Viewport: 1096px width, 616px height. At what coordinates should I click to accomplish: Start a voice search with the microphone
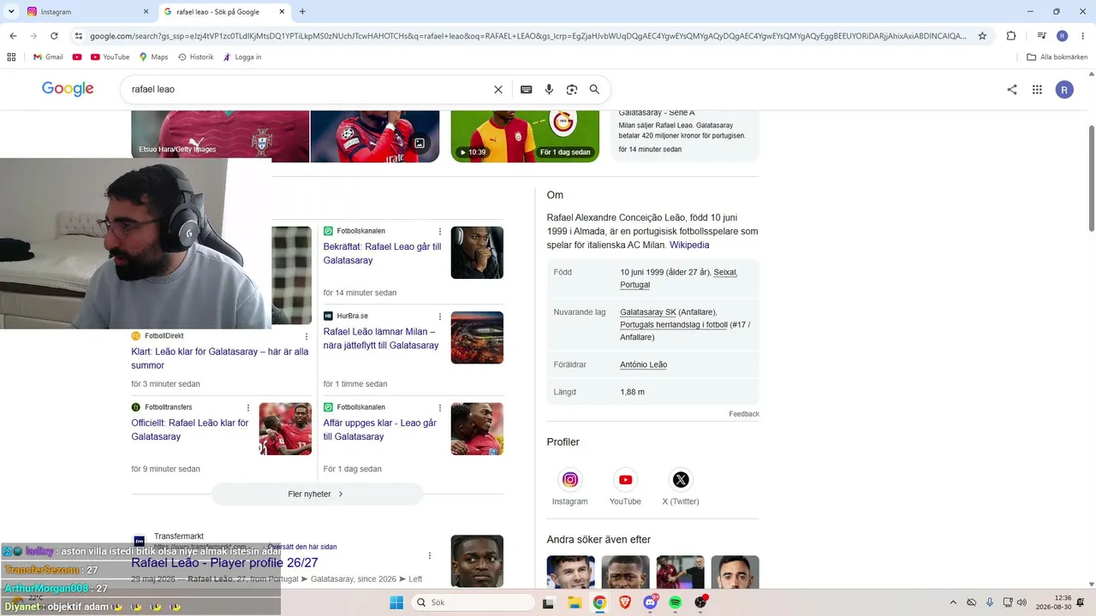[549, 89]
